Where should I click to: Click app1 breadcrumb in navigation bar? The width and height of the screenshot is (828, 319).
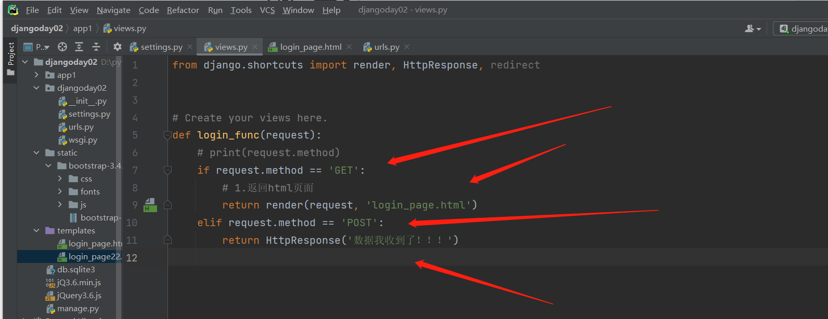point(83,29)
